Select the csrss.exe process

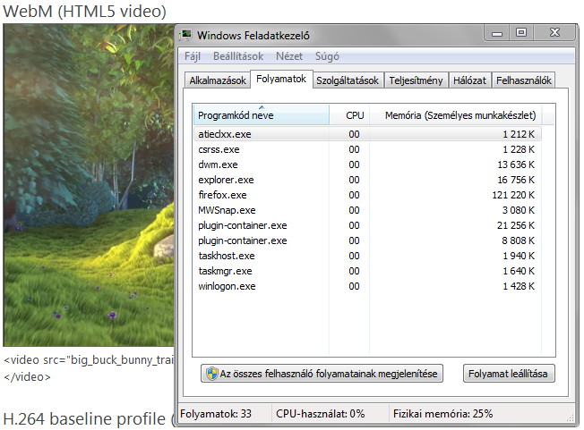[367, 149]
